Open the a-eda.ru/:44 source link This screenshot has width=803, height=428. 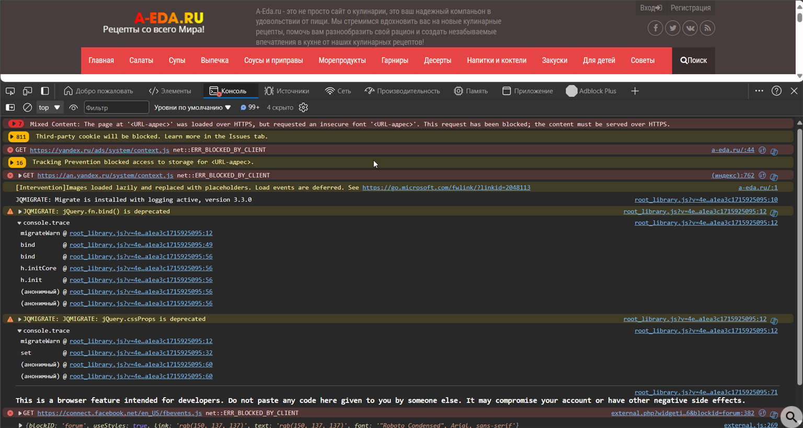[x=732, y=150]
